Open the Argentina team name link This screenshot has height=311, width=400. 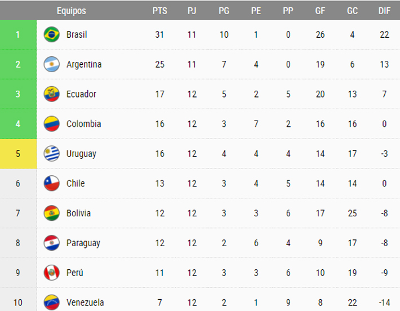(84, 64)
